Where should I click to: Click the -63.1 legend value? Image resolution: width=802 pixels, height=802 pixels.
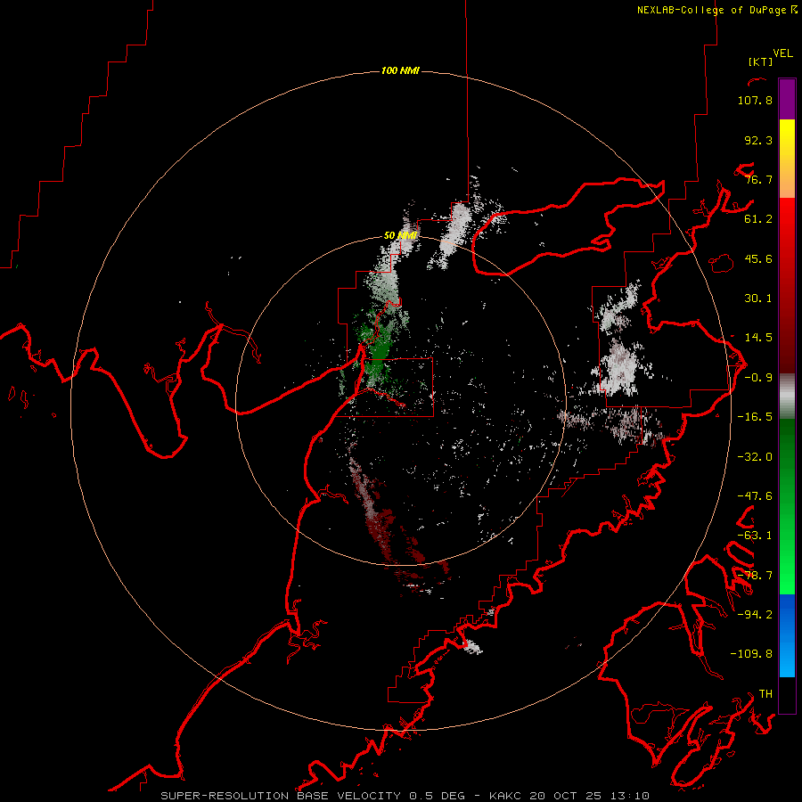pos(755,536)
